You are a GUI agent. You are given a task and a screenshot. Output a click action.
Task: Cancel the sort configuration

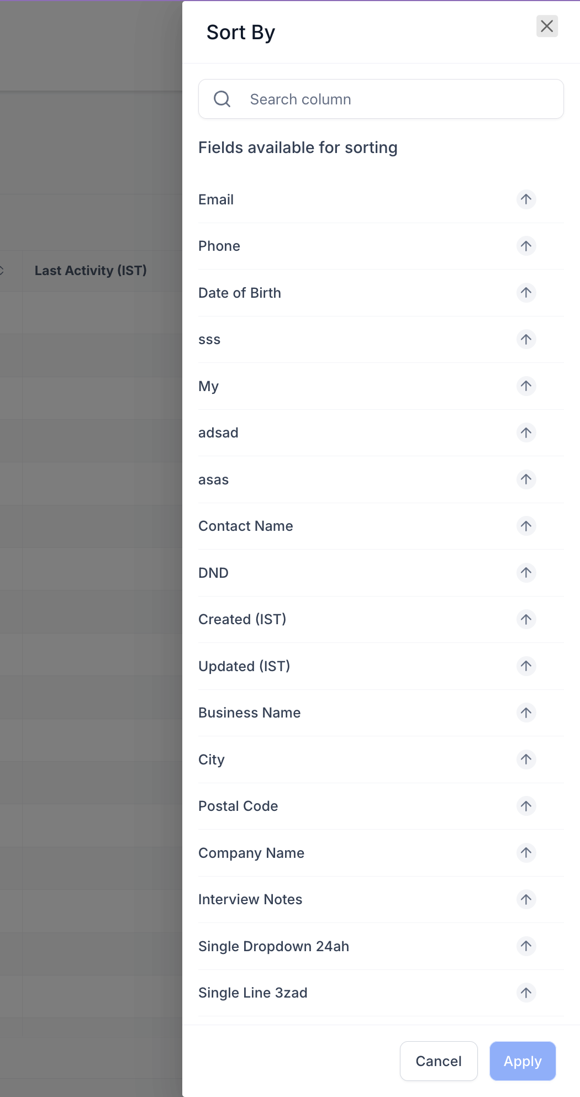pos(438,1061)
